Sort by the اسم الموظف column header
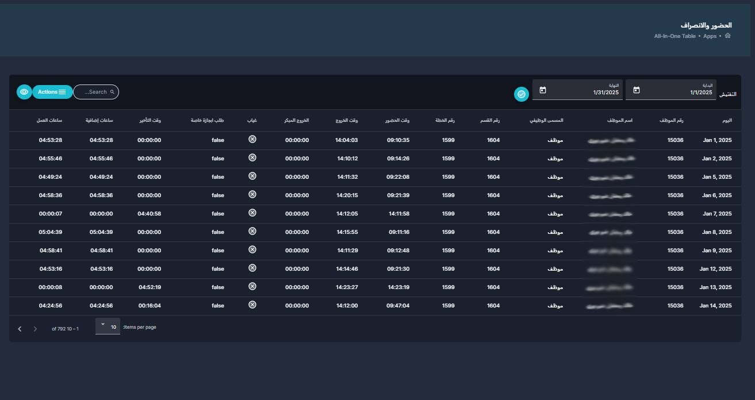 click(x=620, y=121)
